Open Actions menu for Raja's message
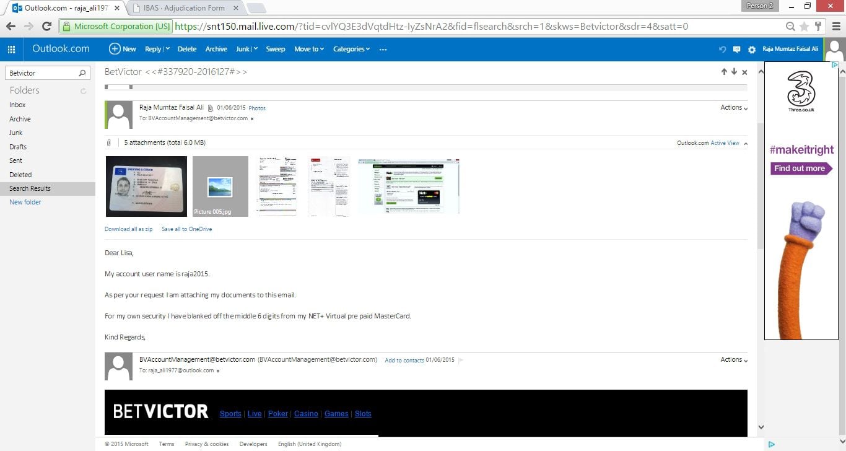The height and width of the screenshot is (451, 846). pyautogui.click(x=734, y=108)
